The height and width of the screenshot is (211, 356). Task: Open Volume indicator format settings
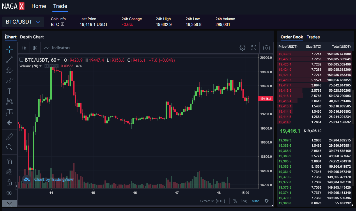pyautogui.click(x=52, y=66)
